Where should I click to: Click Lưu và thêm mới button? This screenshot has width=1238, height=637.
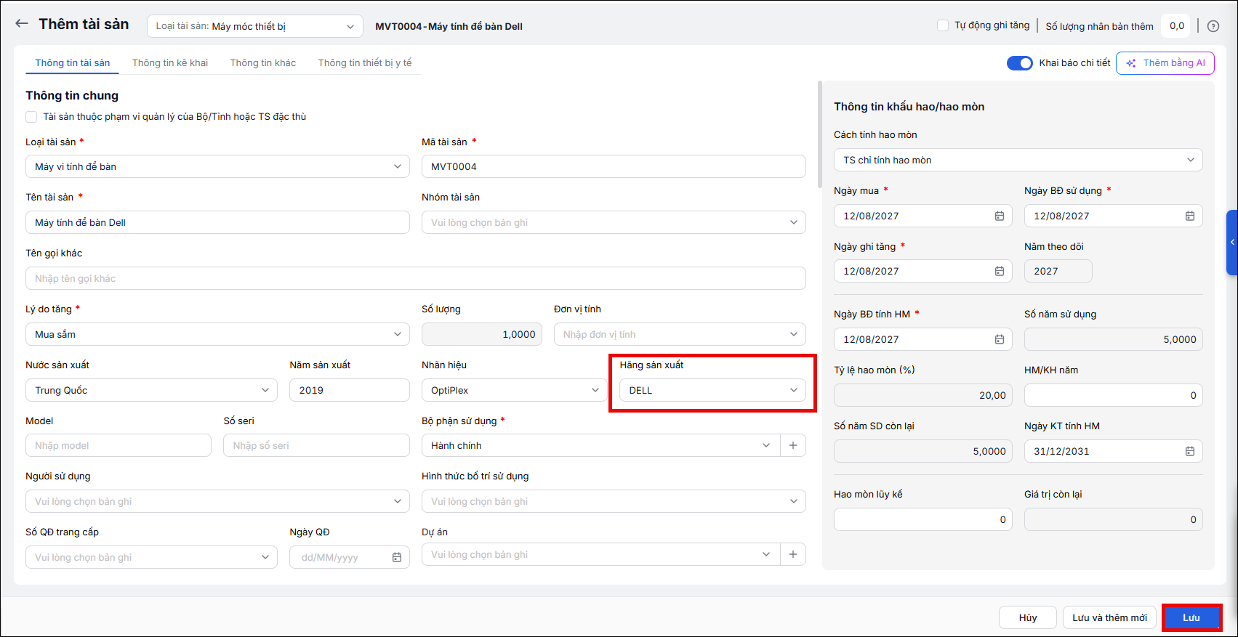[x=1109, y=617]
